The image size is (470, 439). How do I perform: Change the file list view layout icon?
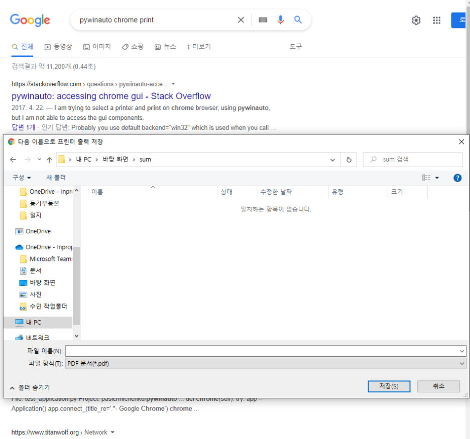pyautogui.click(x=426, y=178)
